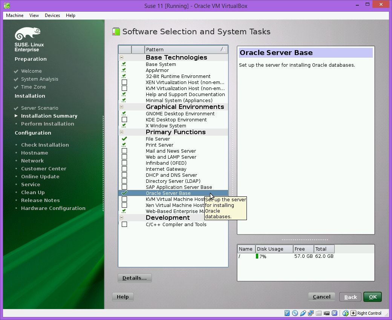Select the Print Server row text
This screenshot has height=320, width=392.
click(x=159, y=145)
